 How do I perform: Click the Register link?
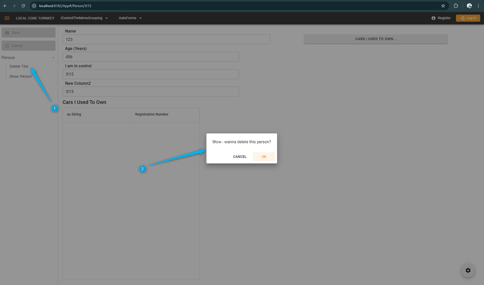[x=441, y=18]
